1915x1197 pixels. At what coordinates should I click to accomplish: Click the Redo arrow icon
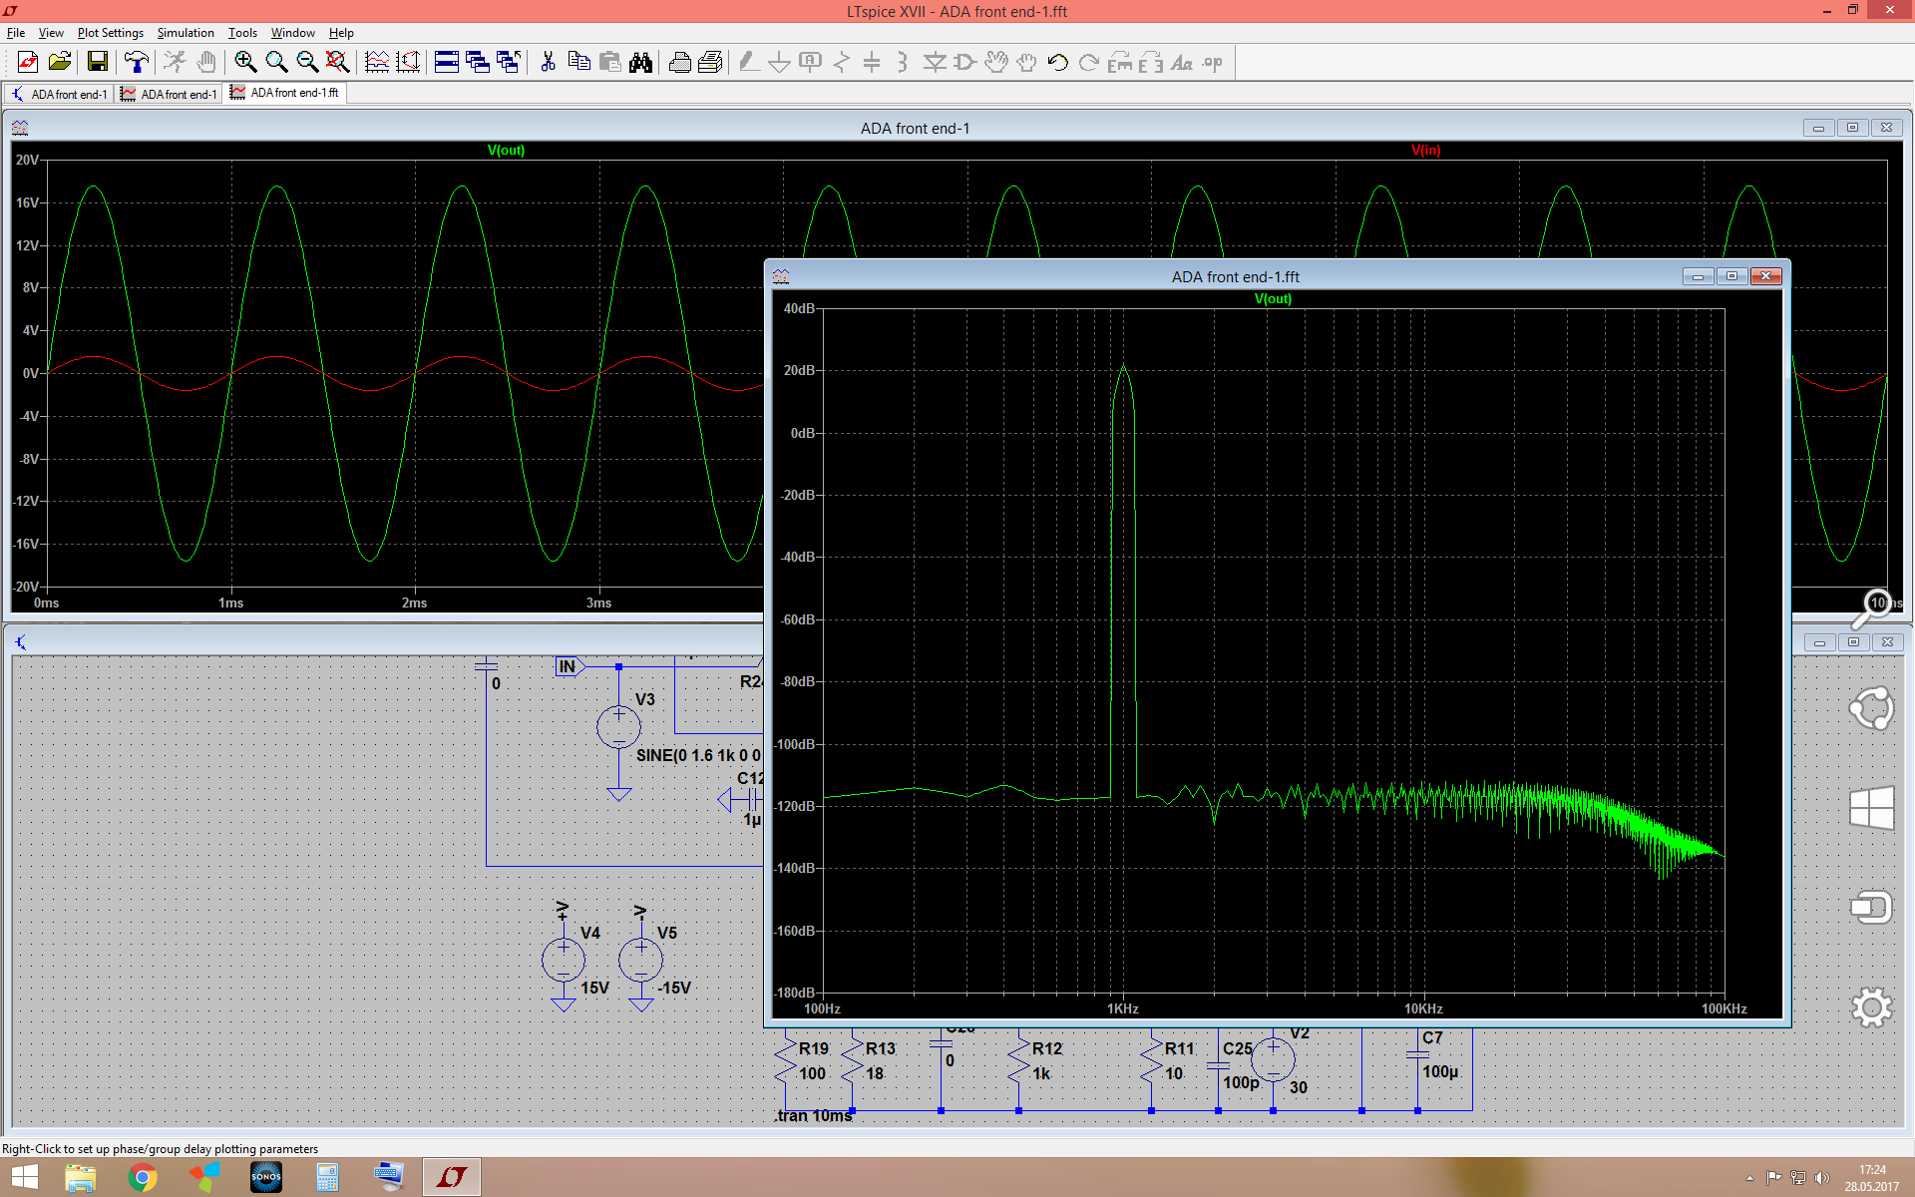coord(1088,62)
